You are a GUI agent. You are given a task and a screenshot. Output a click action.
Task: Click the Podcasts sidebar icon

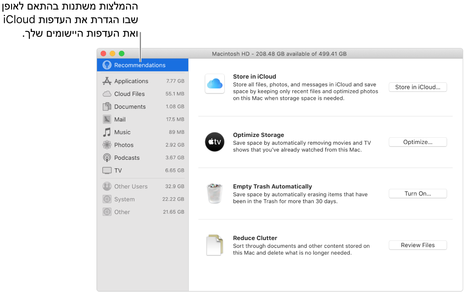pyautogui.click(x=107, y=158)
